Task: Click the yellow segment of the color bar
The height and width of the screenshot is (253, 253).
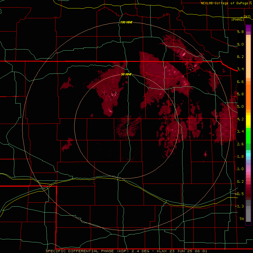Action: pos(248,120)
